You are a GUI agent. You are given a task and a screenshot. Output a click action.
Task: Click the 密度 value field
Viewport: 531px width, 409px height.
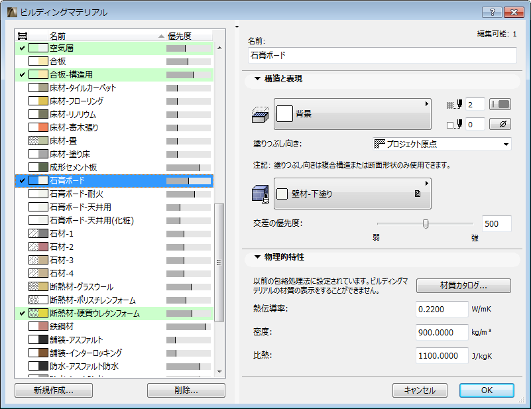tap(442, 333)
